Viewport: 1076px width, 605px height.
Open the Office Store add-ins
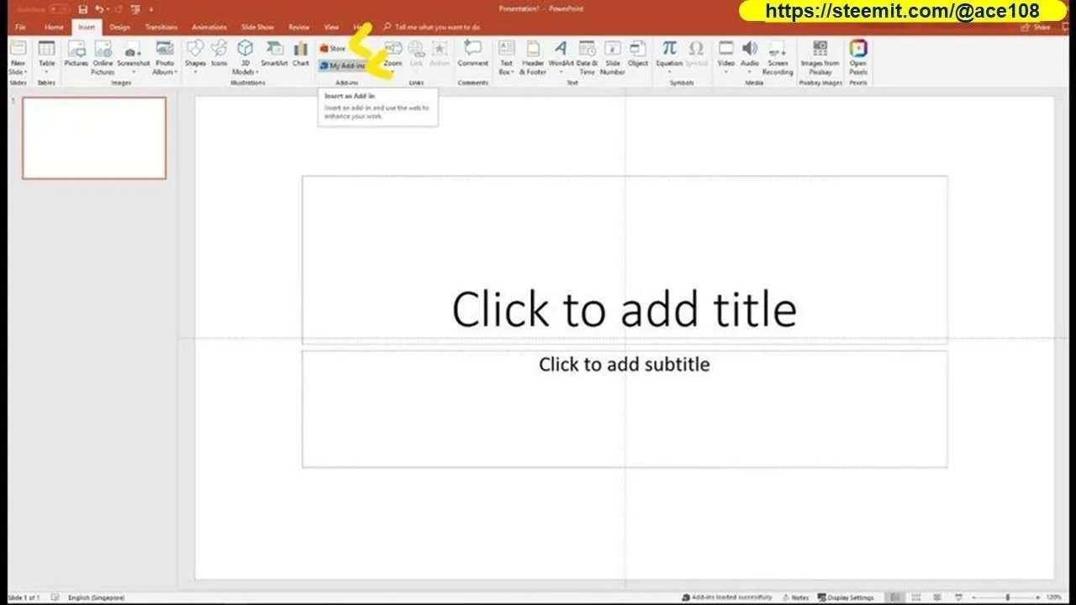(x=333, y=49)
